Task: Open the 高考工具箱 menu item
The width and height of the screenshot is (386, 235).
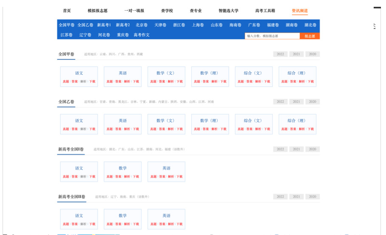Action: [265, 11]
